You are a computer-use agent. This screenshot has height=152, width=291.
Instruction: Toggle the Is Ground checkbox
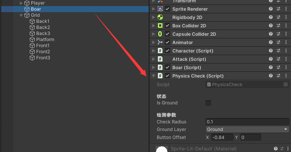click(208, 103)
